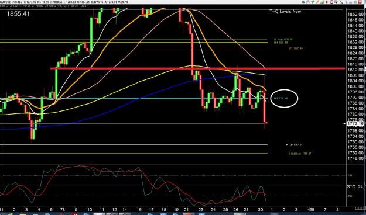Select the orange pencil drawing tool icon
The image size is (366, 215).
tap(317, 2)
